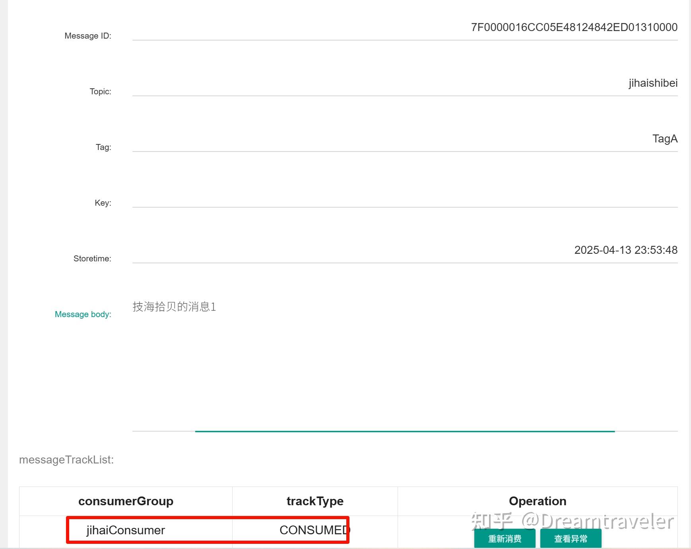Click the teal progress line under message body
Screen dimensions: 691x549
405,431
